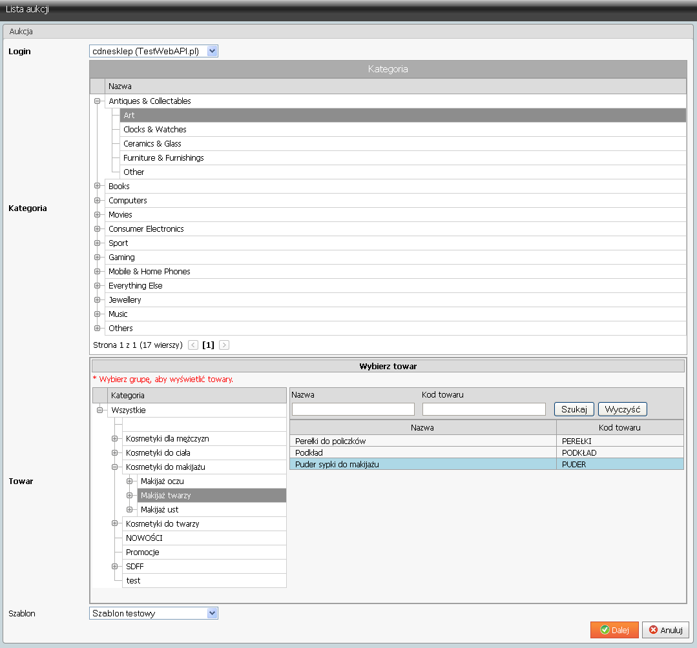697x648 pixels.
Task: Select Ceramics & Glass category
Action: point(402,143)
